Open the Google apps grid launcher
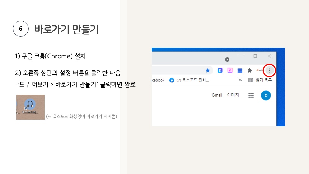Screen dimensions: 309x174 251,95
